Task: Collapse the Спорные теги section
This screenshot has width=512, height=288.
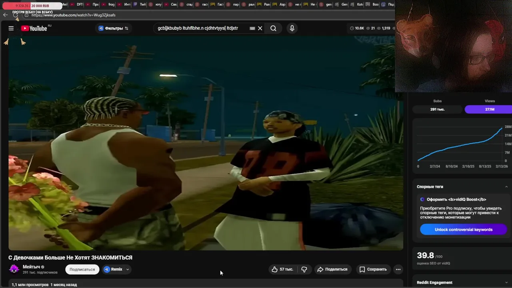Action: pos(506,187)
